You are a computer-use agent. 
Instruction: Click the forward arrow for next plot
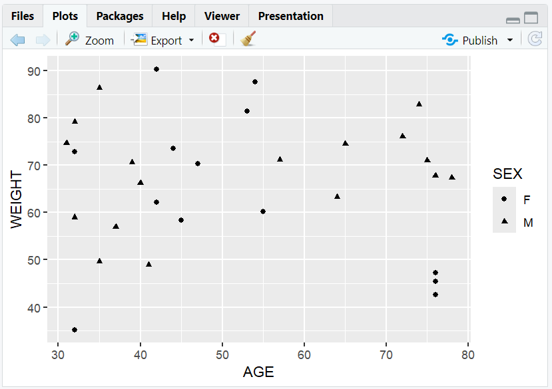click(43, 40)
